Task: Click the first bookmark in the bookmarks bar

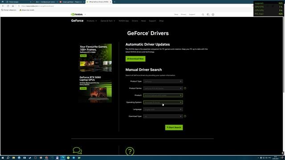Action: point(9,10)
